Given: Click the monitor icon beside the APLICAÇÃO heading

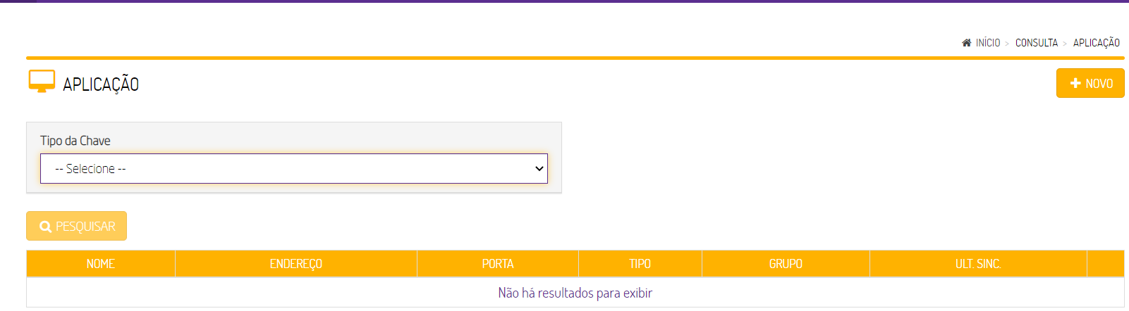Looking at the screenshot, I should click(42, 82).
